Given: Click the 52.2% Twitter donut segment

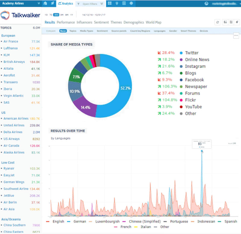Looking at the screenshot, I should (x=125, y=88).
